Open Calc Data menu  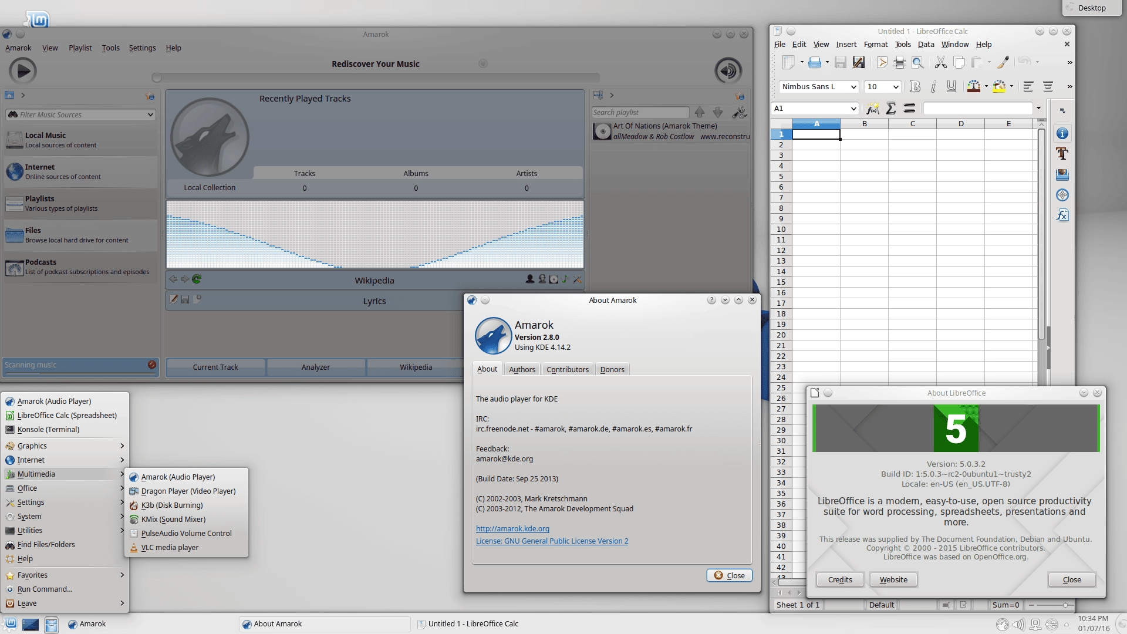[x=926, y=45]
